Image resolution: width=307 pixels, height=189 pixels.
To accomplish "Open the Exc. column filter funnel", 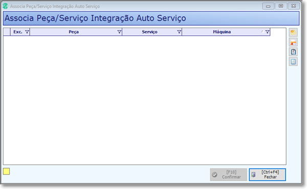I will (x=27, y=32).
